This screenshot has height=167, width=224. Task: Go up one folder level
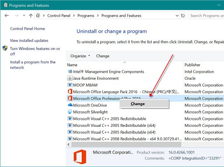[x=31, y=15]
